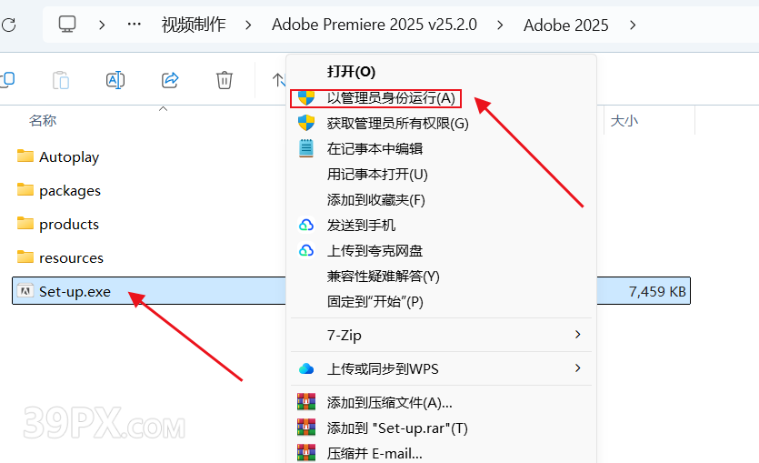Click the Share icon in toolbar
Image resolution: width=759 pixels, height=463 pixels.
point(170,80)
